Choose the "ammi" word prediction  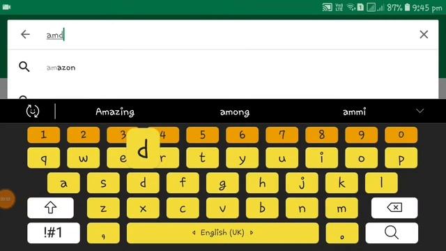click(x=354, y=112)
